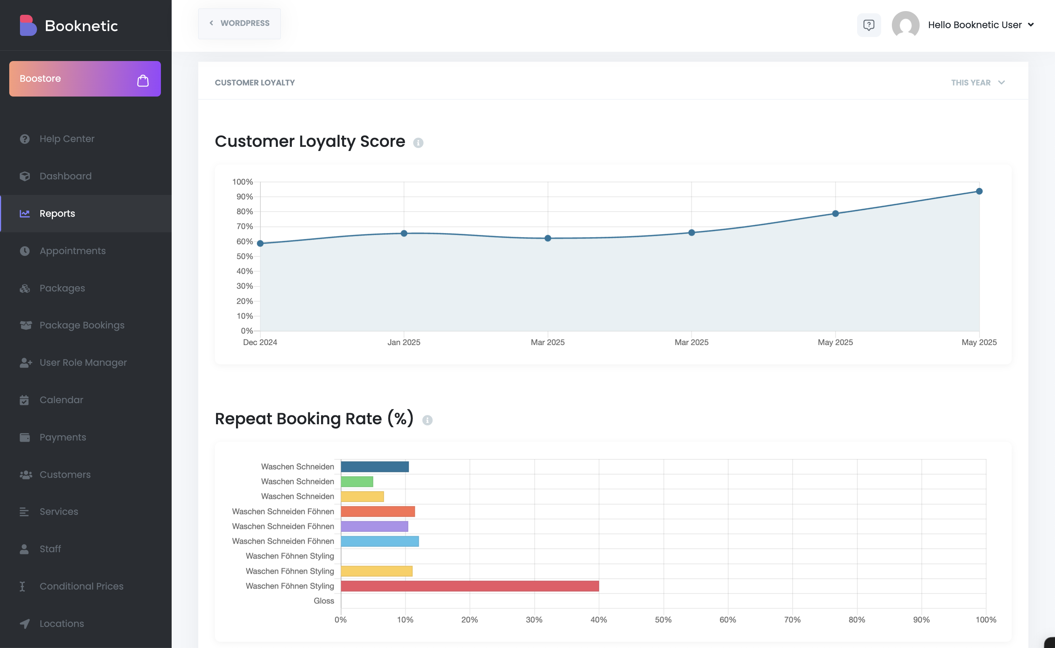Viewport: 1055px width, 648px height.
Task: Click the Calendar sidebar icon
Action: pos(24,400)
